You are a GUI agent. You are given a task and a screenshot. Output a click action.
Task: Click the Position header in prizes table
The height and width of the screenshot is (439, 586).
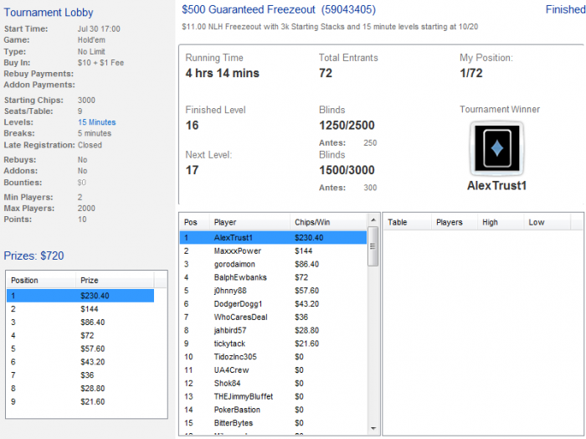coord(41,280)
